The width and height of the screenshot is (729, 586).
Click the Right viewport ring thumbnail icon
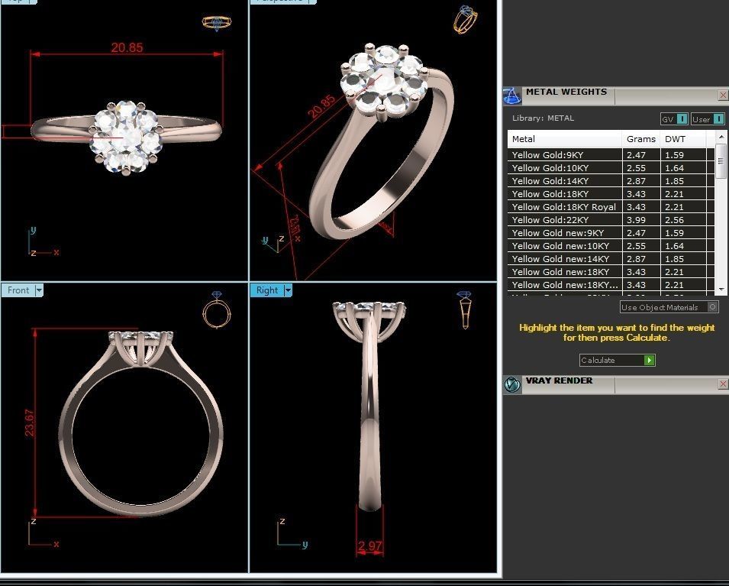464,309
